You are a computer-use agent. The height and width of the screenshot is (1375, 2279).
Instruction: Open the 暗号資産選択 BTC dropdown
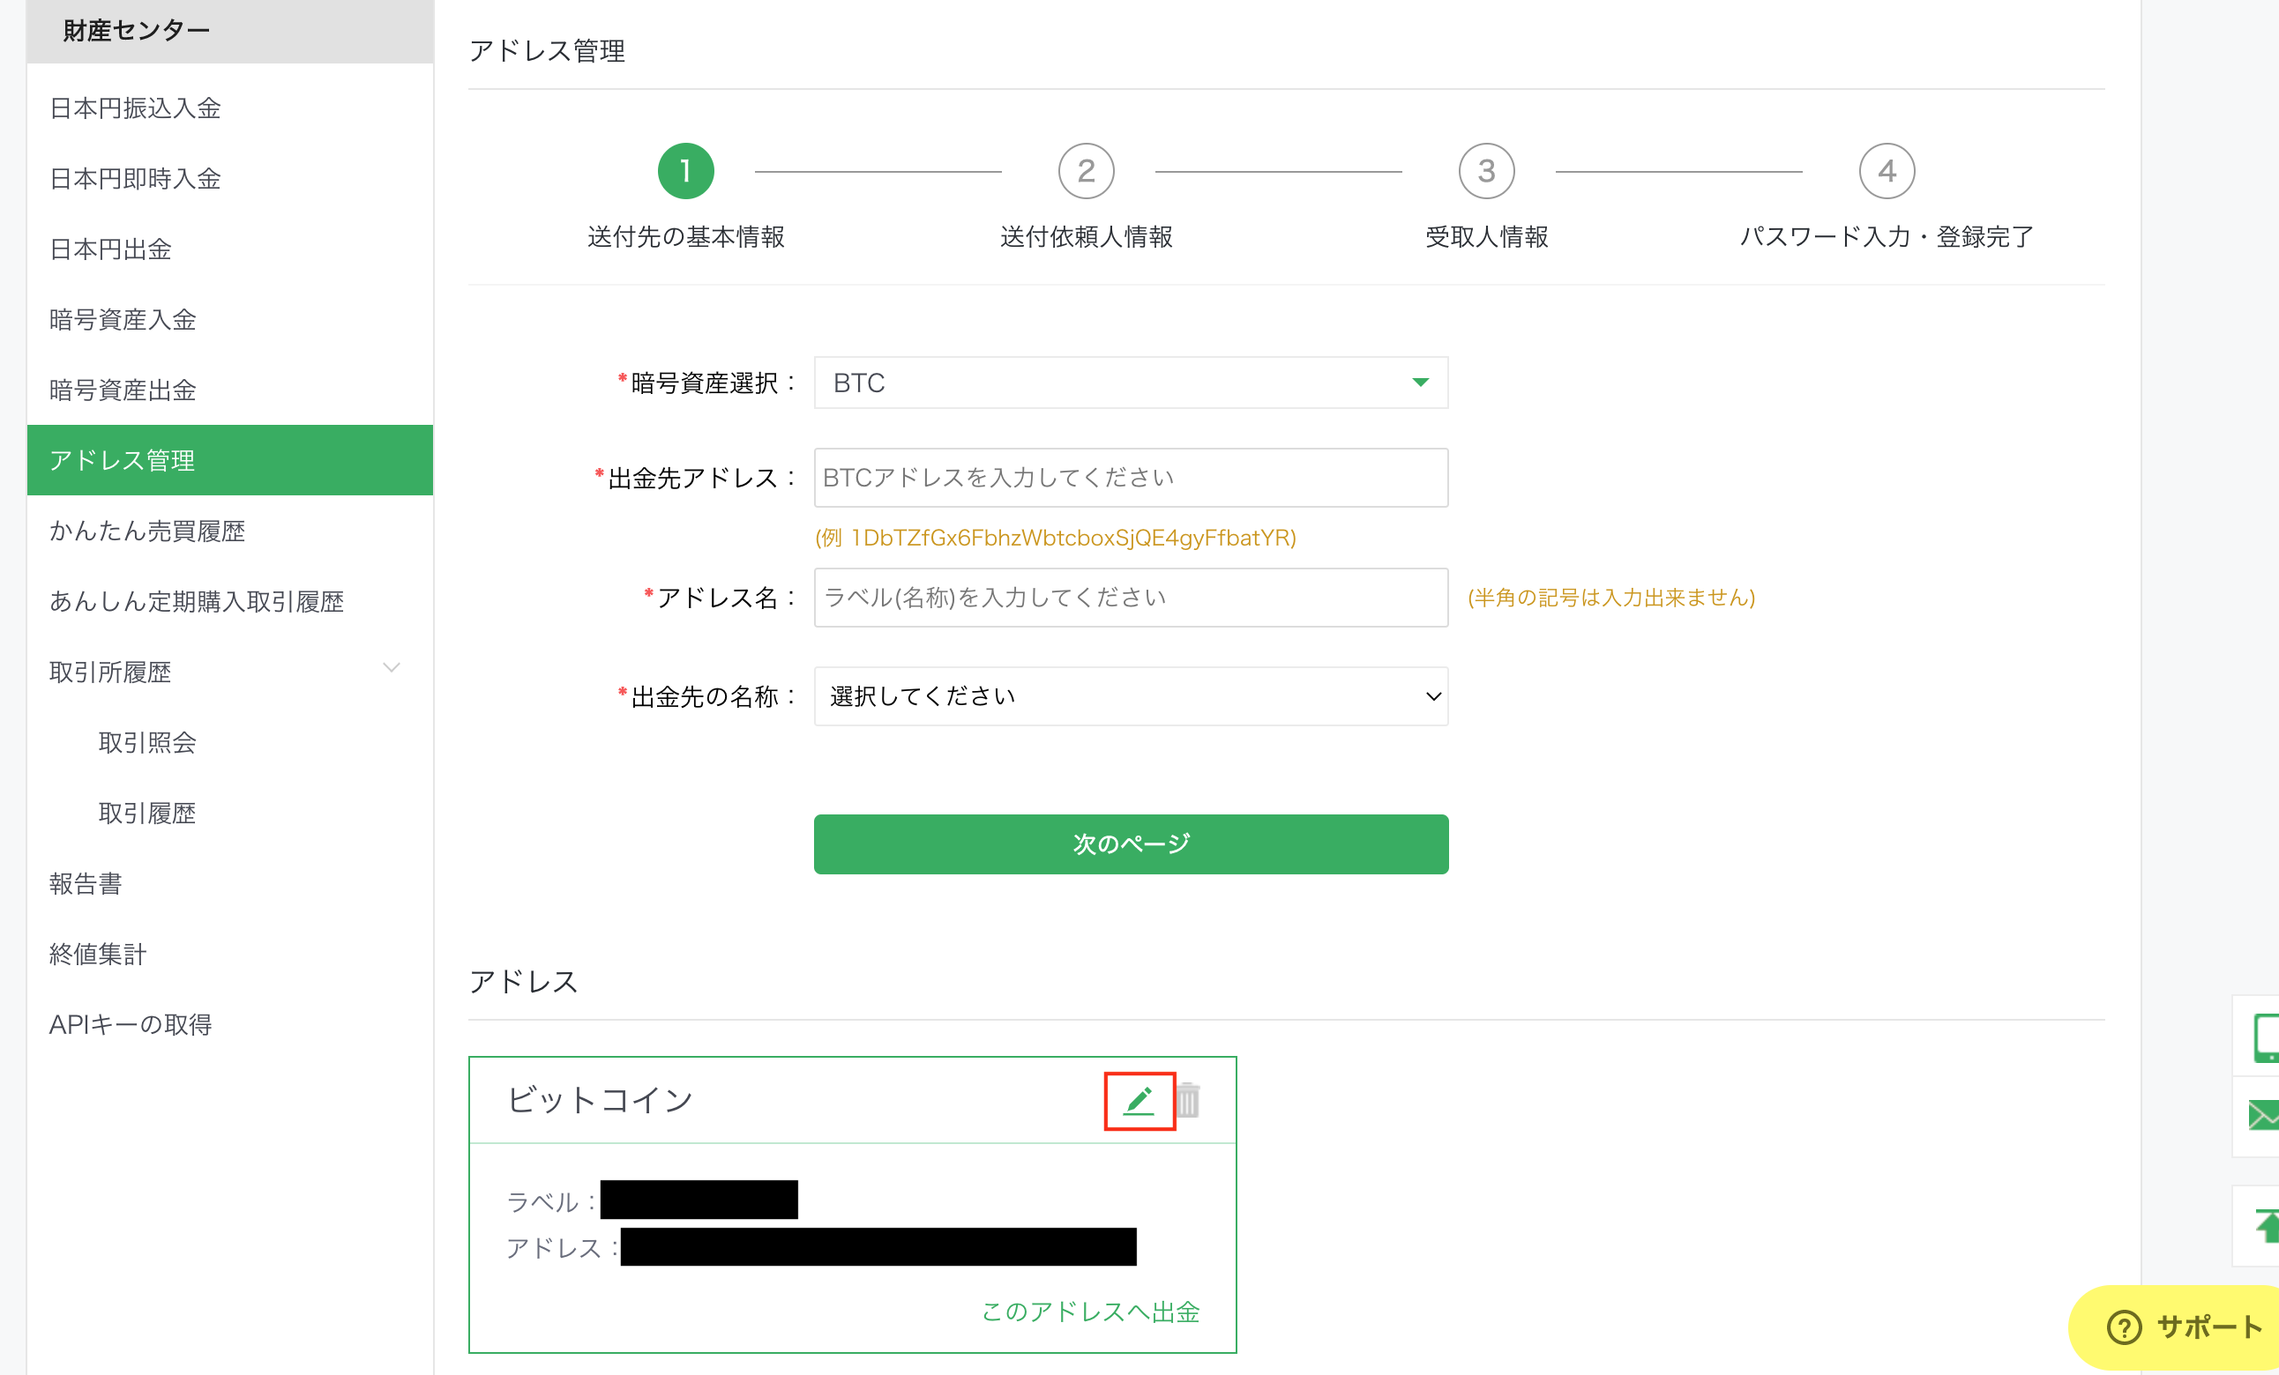(1132, 383)
